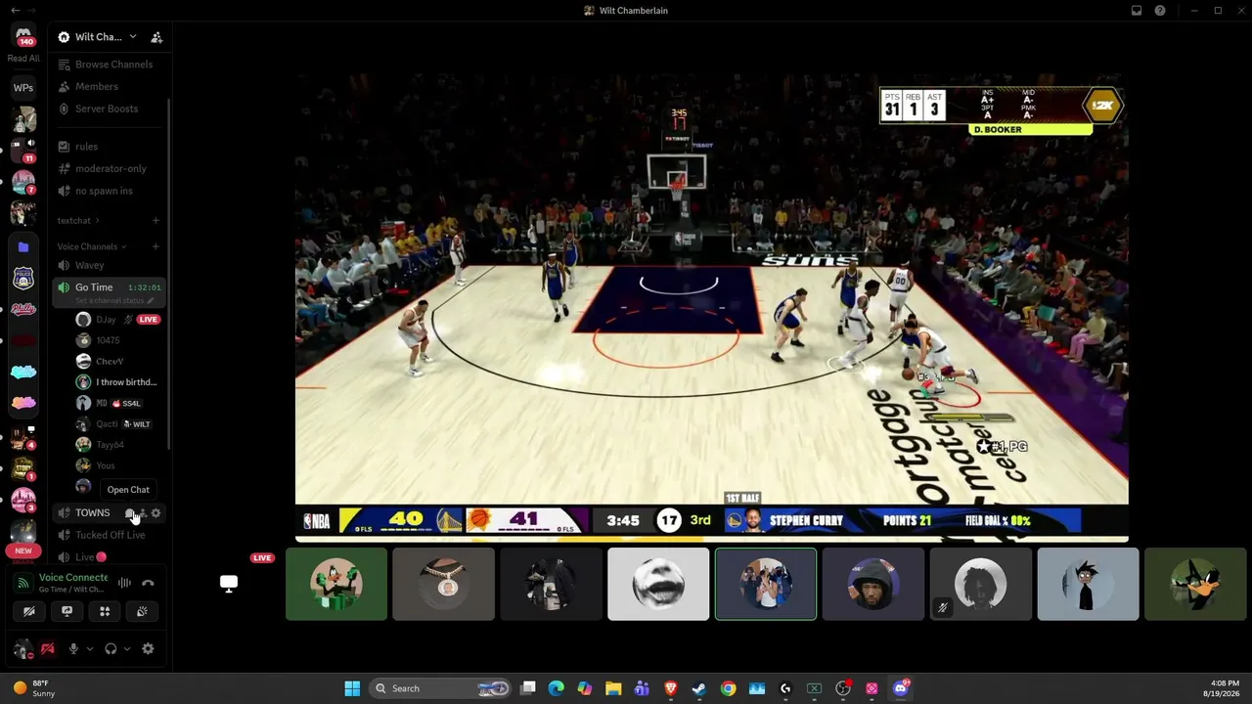
Task: Open Discord direct messages home icon
Action: pyautogui.click(x=23, y=36)
